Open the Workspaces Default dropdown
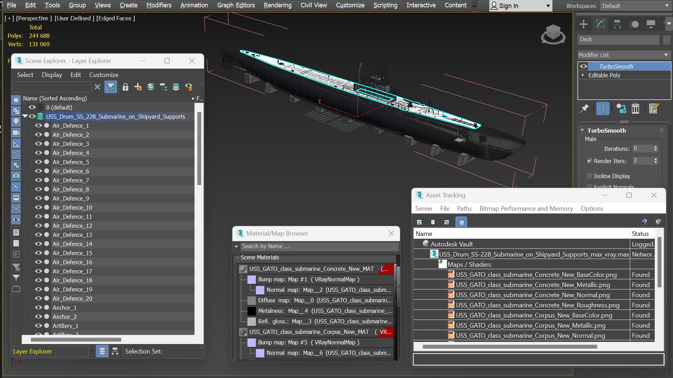Viewport: 673px width, 378px height. (635, 6)
